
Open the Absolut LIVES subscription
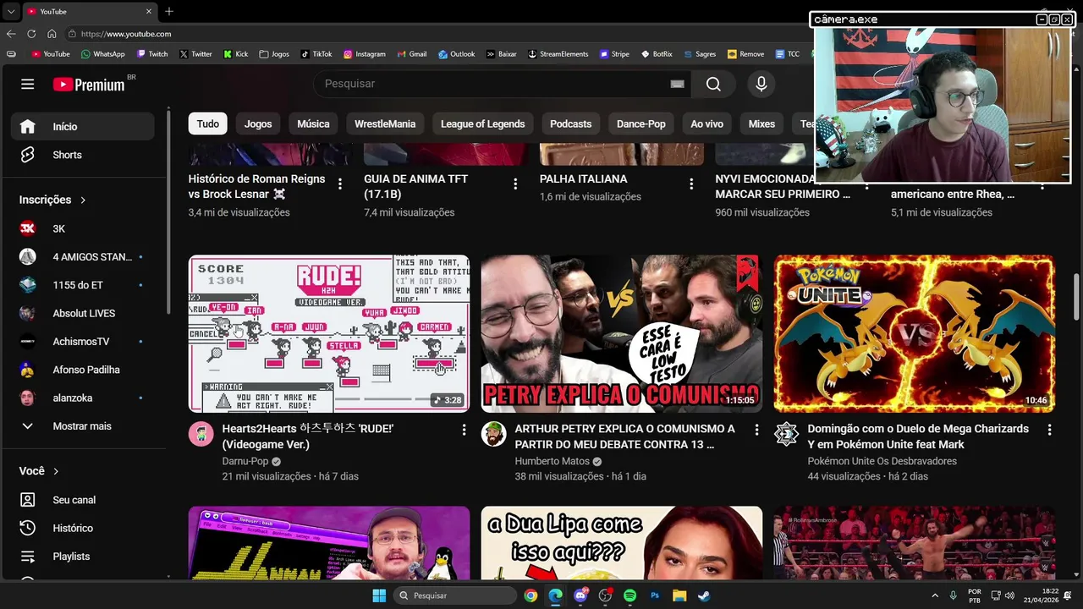pyautogui.click(x=83, y=313)
